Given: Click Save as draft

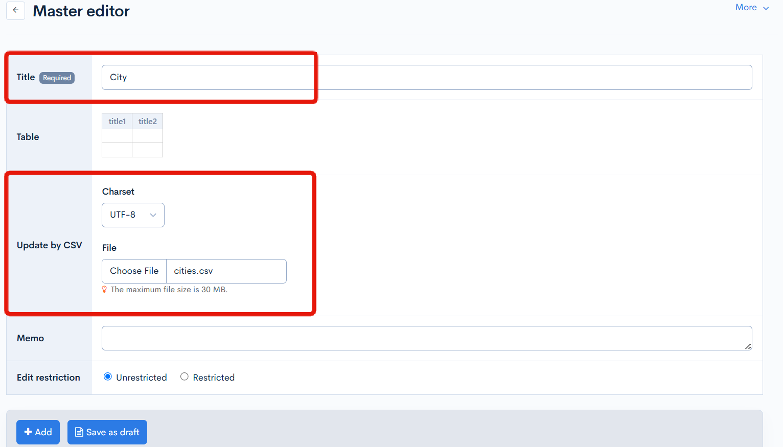Looking at the screenshot, I should (x=107, y=432).
